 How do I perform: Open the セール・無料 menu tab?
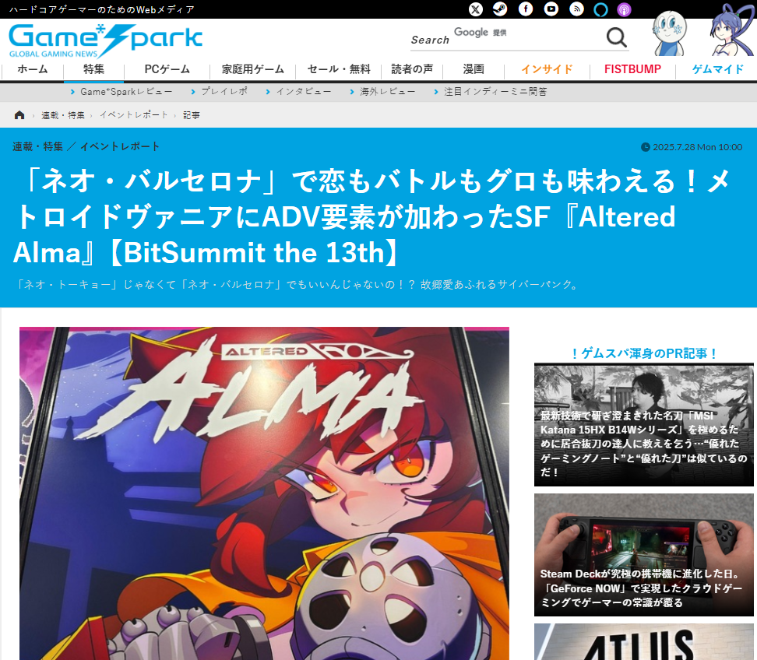(x=339, y=69)
